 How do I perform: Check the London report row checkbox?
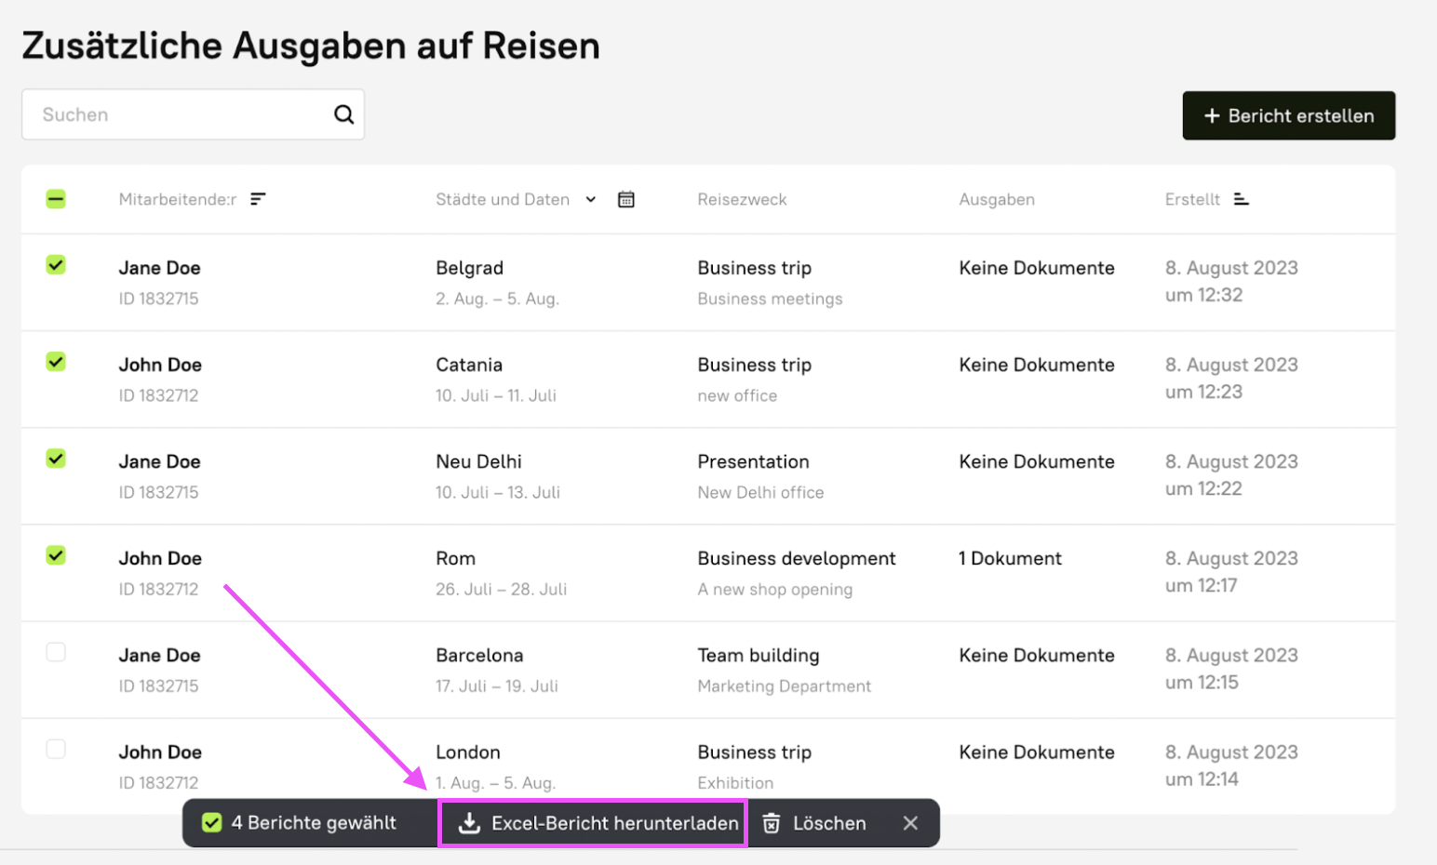(x=56, y=749)
